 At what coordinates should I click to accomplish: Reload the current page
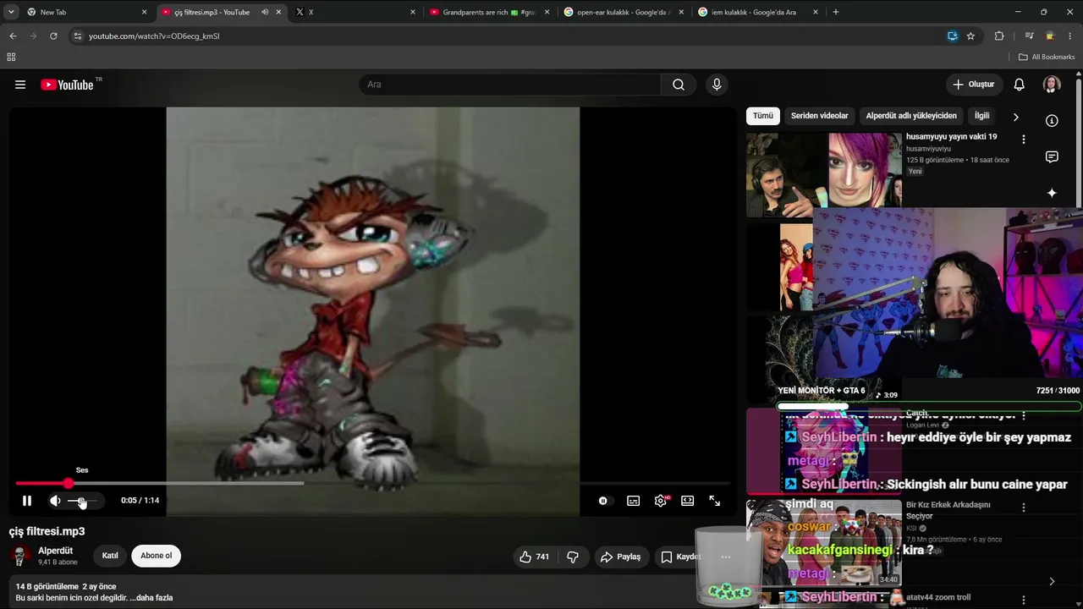click(x=53, y=36)
